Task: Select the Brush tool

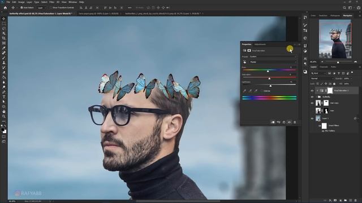Action: [4, 58]
